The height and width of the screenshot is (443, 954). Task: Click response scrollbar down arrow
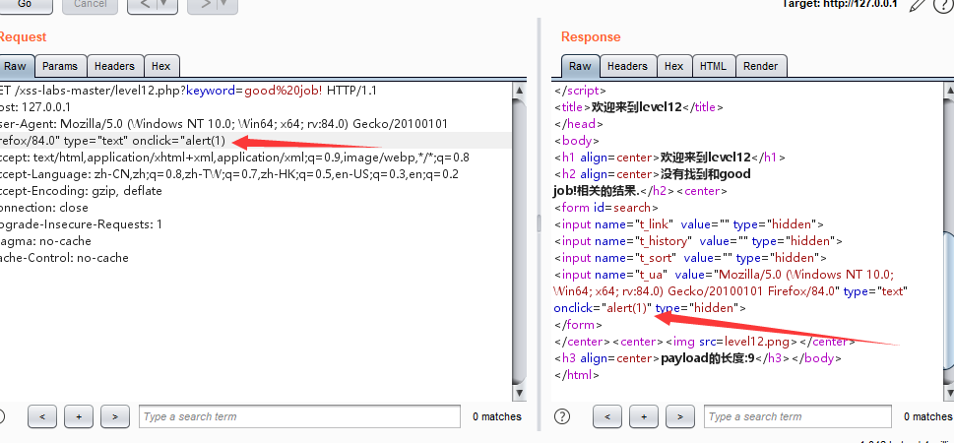948,393
